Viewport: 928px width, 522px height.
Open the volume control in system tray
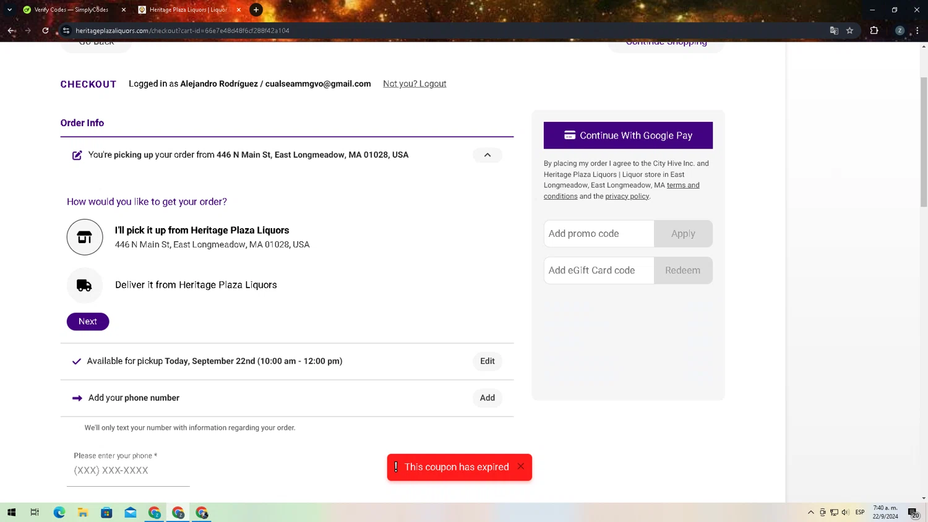tap(846, 513)
